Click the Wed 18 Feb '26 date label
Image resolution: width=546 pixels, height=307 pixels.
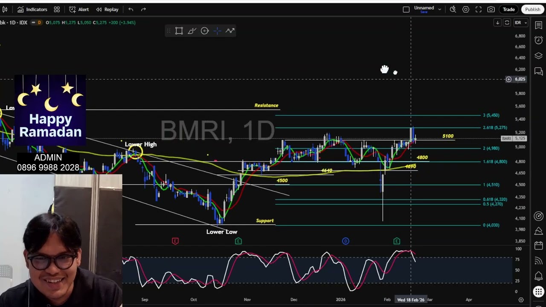coord(411,300)
